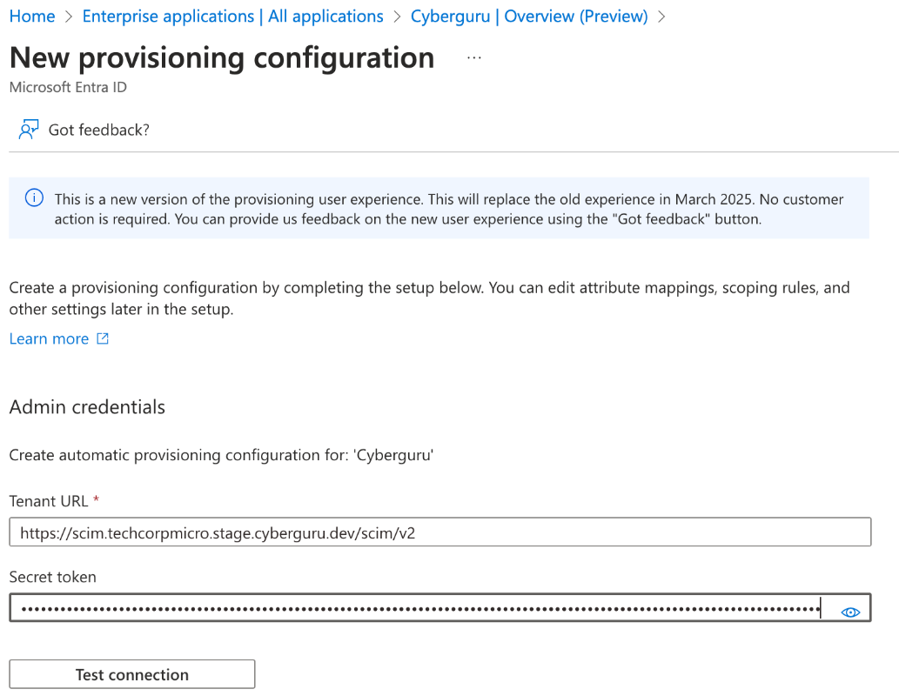The height and width of the screenshot is (696, 899).
Task: Click the chevron after Cyberguru Overview breadcrumb
Action: tap(661, 17)
